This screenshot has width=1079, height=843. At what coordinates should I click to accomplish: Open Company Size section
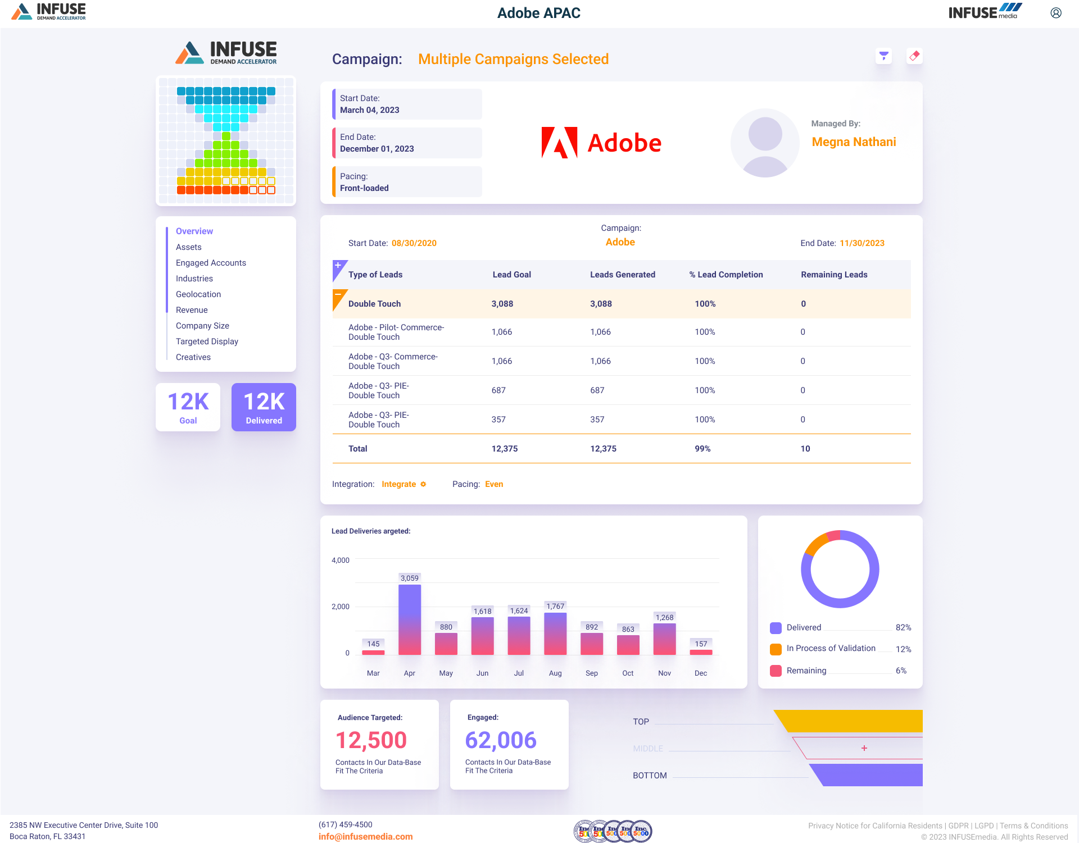pyautogui.click(x=202, y=326)
